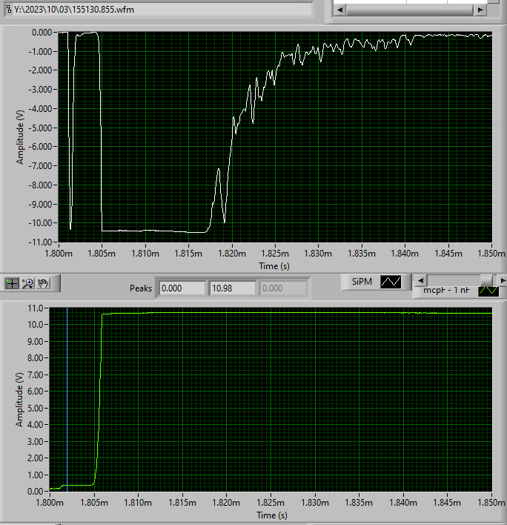Click the first Peaks field showing 0.000
507x525 pixels.
pos(182,288)
